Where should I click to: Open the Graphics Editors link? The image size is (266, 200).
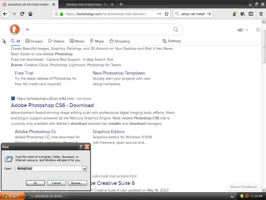109,132
